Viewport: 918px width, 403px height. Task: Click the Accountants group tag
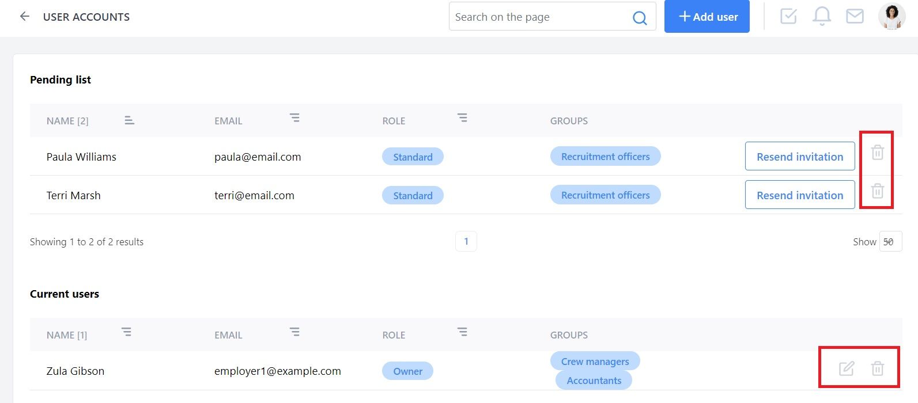pyautogui.click(x=594, y=381)
